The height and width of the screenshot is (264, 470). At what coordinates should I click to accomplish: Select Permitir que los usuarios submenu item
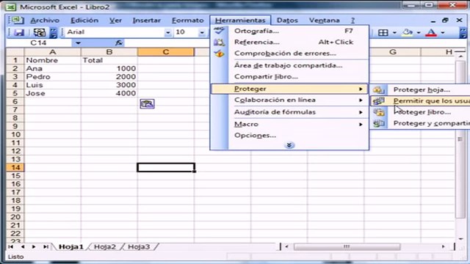click(x=420, y=101)
